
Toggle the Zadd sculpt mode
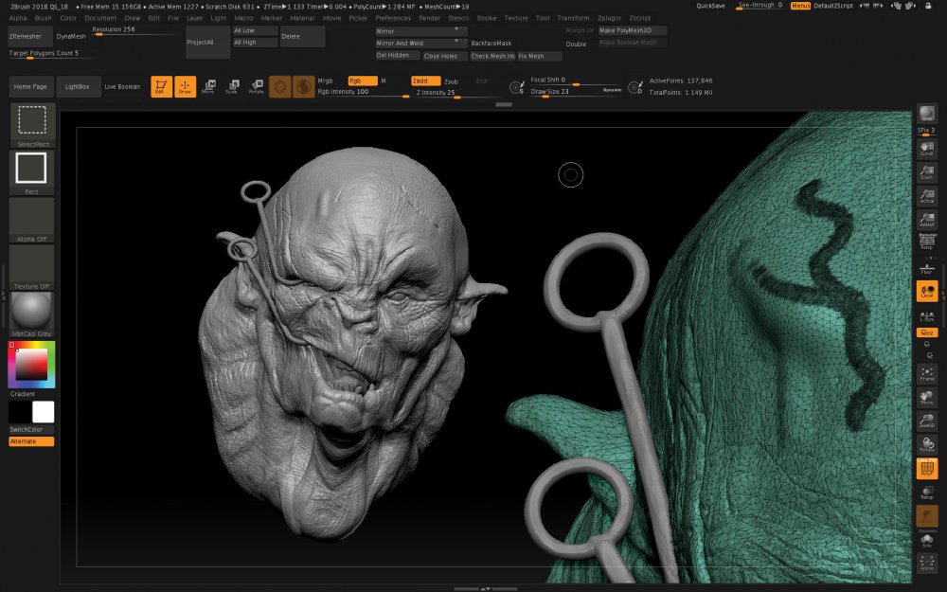tap(426, 81)
